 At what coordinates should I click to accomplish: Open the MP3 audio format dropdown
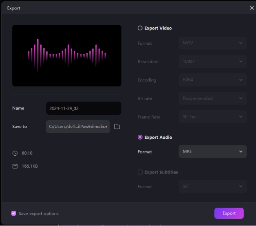[212, 151]
